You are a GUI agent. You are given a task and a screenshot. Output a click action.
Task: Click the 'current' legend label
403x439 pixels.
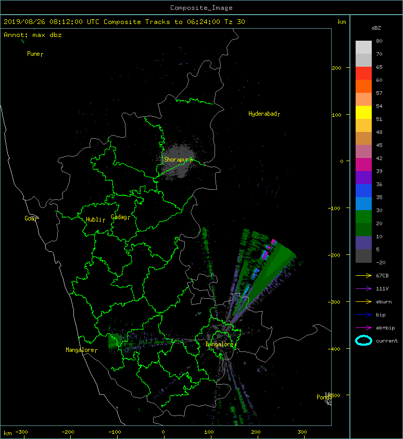[x=387, y=341]
